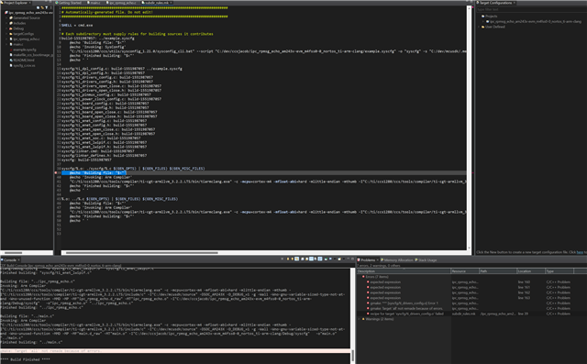587x364 pixels.
Task: Switch to the main.c editor tab
Action: (x=94, y=3)
